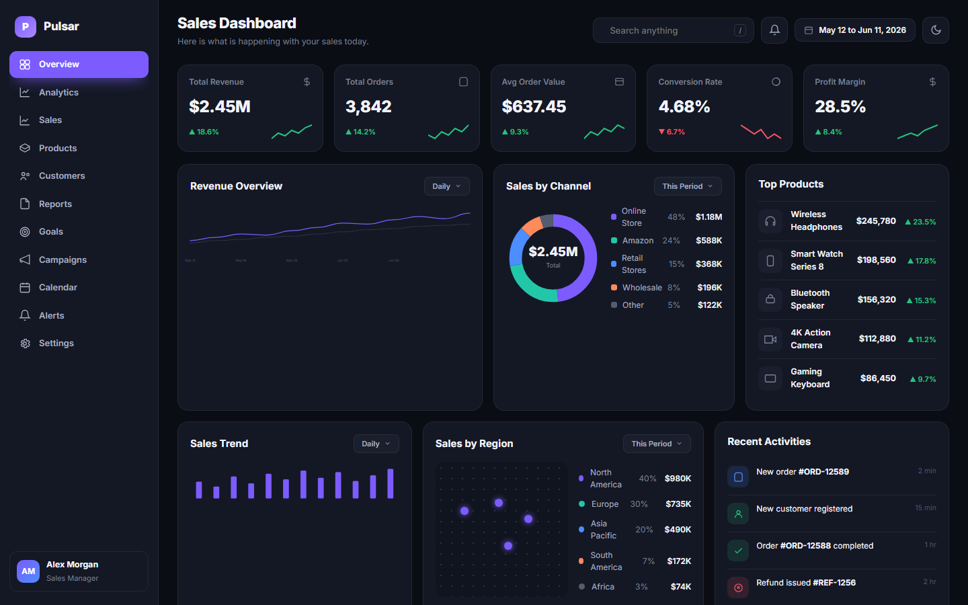
Task: Click Goals target icon in sidebar
Action: tap(25, 232)
